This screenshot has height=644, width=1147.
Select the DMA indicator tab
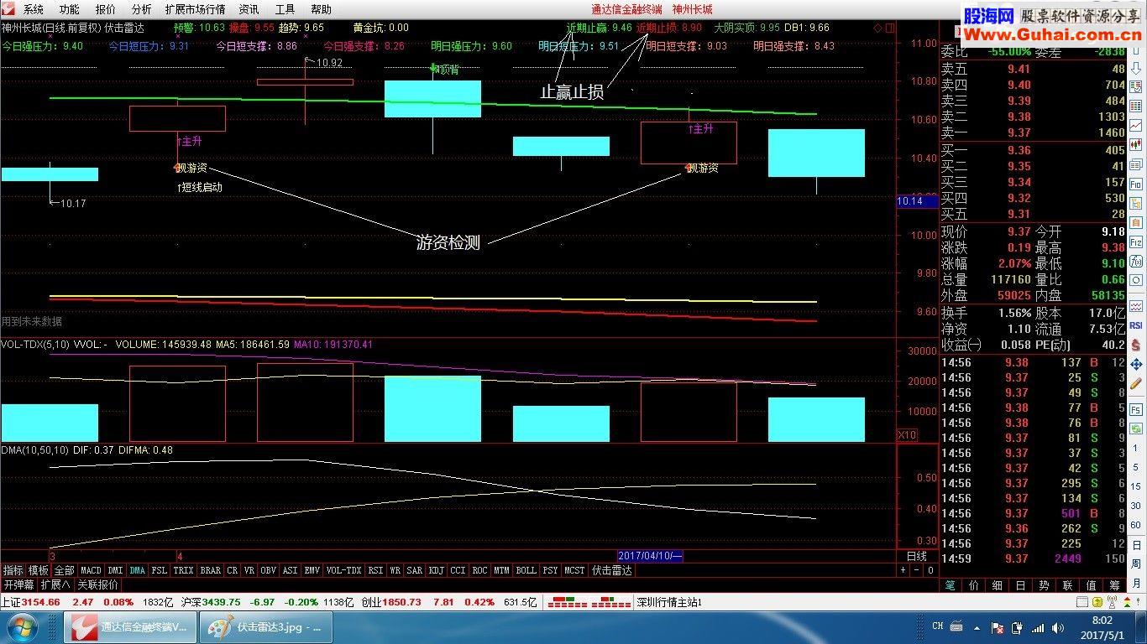tap(138, 570)
